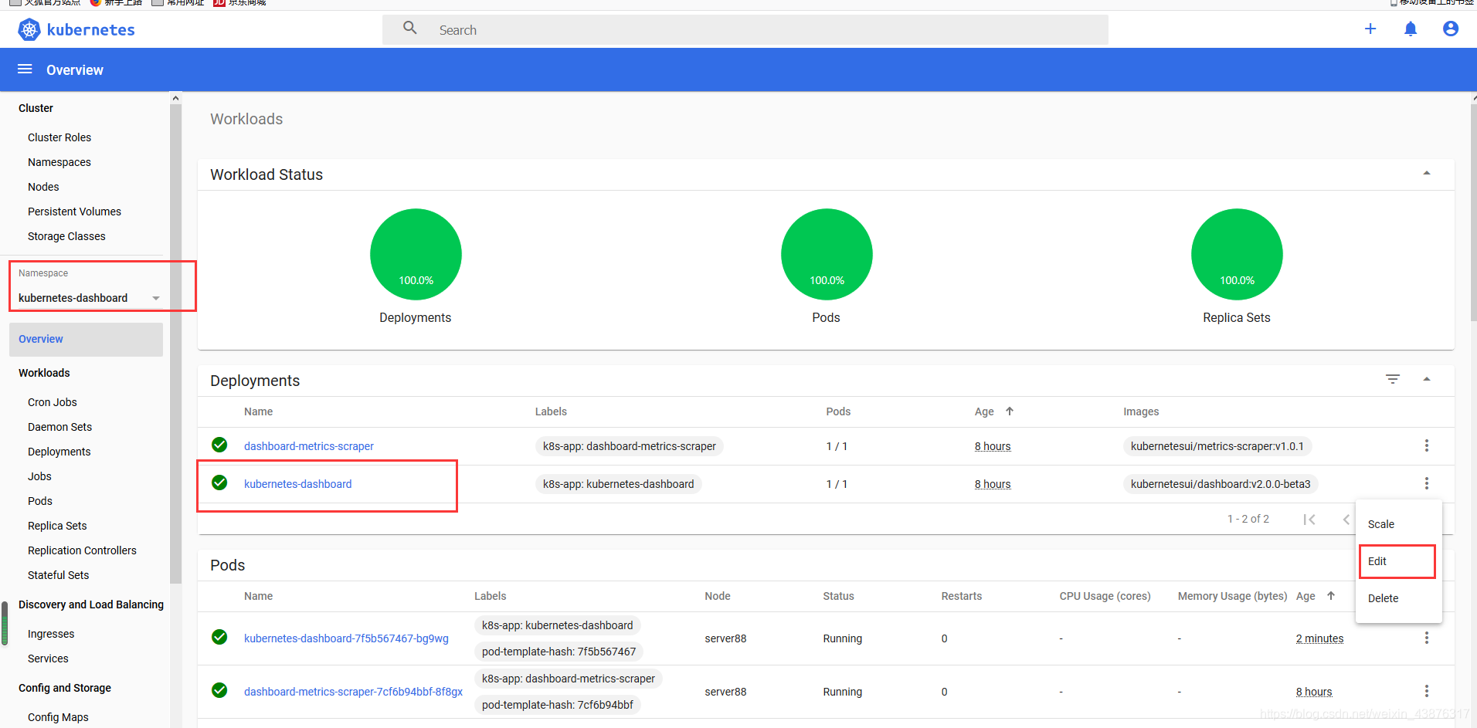Viewport: 1477px width, 728px height.
Task: Select Overview in sidebar
Action: click(x=86, y=339)
